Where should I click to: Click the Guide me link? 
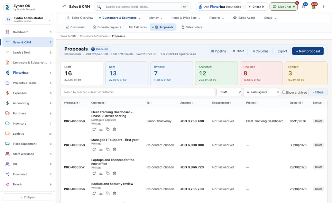100,49
